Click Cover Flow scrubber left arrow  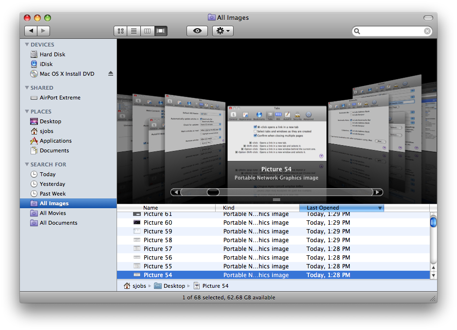(176, 192)
